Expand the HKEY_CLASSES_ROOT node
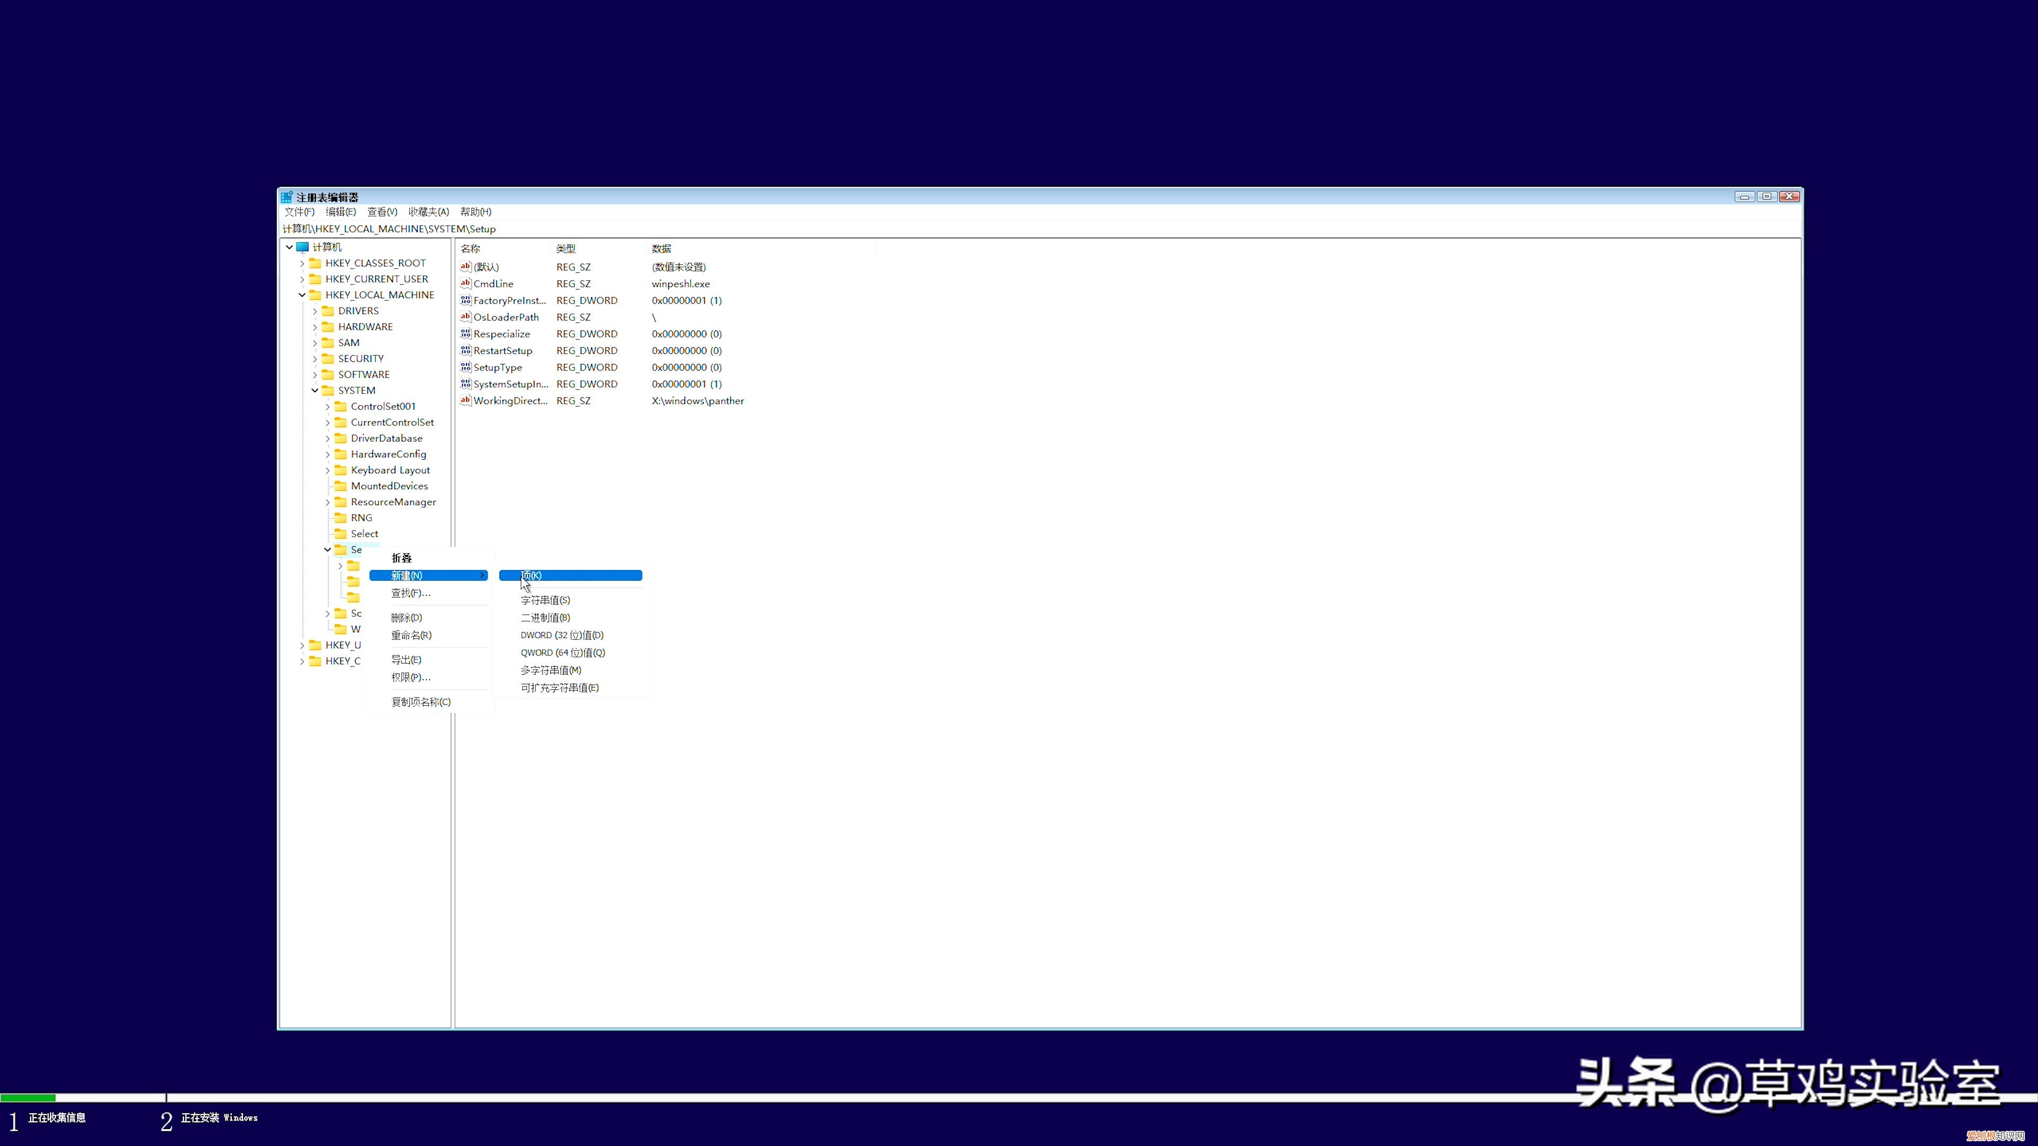 pos(301,263)
